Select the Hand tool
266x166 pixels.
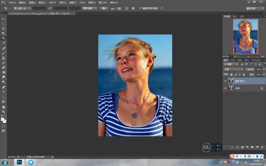click(x=4, y=107)
